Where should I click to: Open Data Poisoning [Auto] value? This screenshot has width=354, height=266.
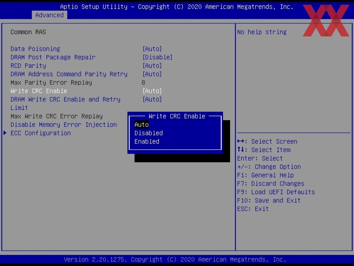(152, 49)
